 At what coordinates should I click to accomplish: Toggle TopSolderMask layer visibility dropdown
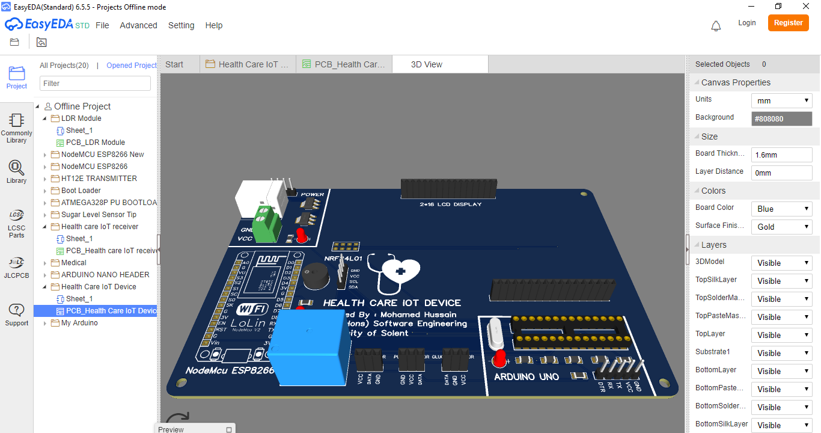pos(781,299)
